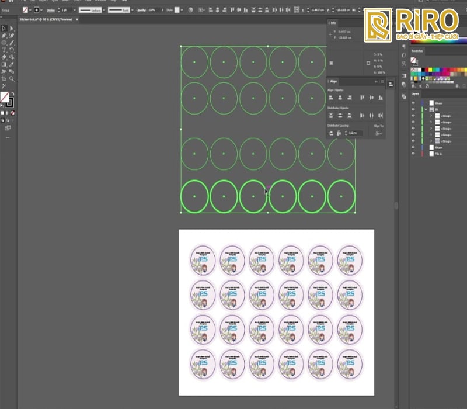
Task: Expand the first Group under In layer
Action: [x=431, y=116]
